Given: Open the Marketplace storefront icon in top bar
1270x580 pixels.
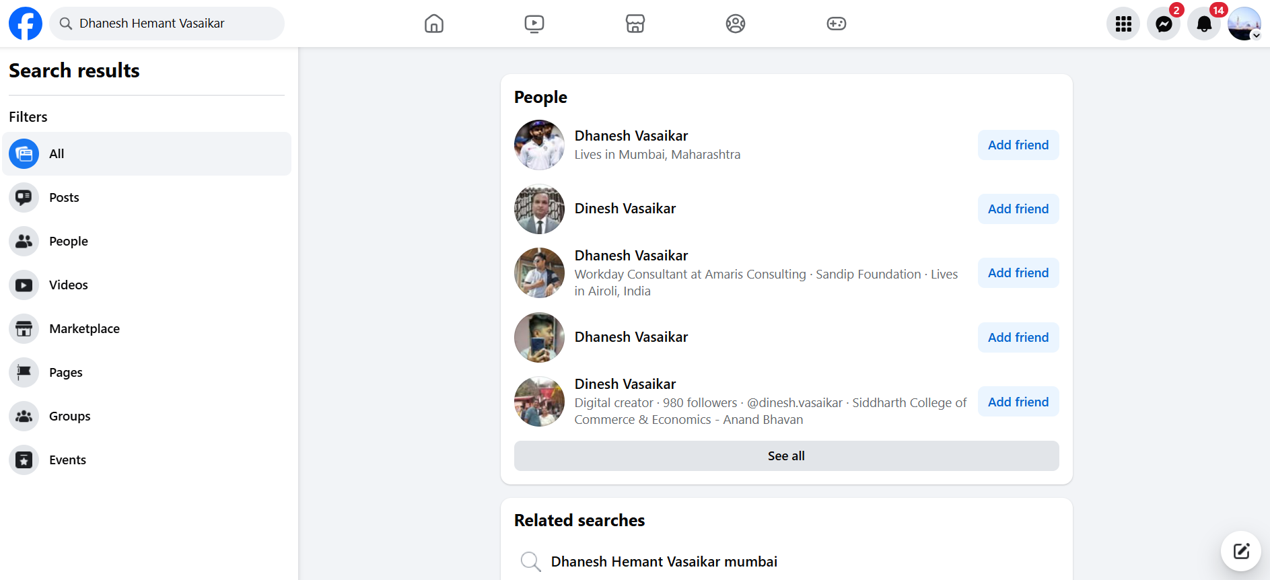Looking at the screenshot, I should coord(635,24).
